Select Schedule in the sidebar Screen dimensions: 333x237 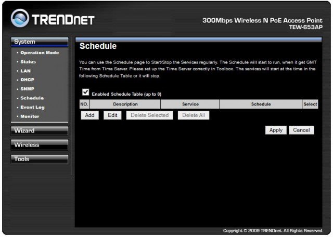tap(32, 98)
